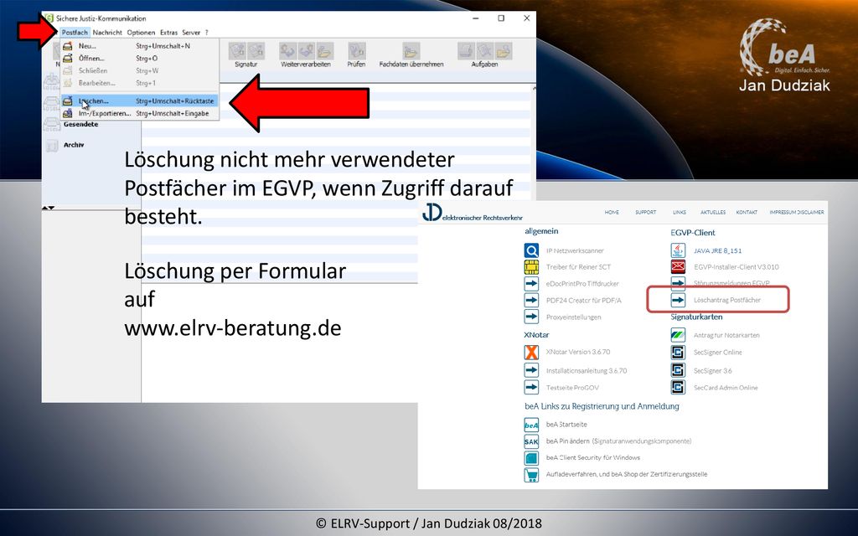Click the Prüfen toolbar icon
This screenshot has width=858, height=536.
pos(357,51)
